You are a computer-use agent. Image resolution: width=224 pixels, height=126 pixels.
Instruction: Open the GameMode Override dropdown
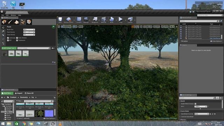pos(202,114)
